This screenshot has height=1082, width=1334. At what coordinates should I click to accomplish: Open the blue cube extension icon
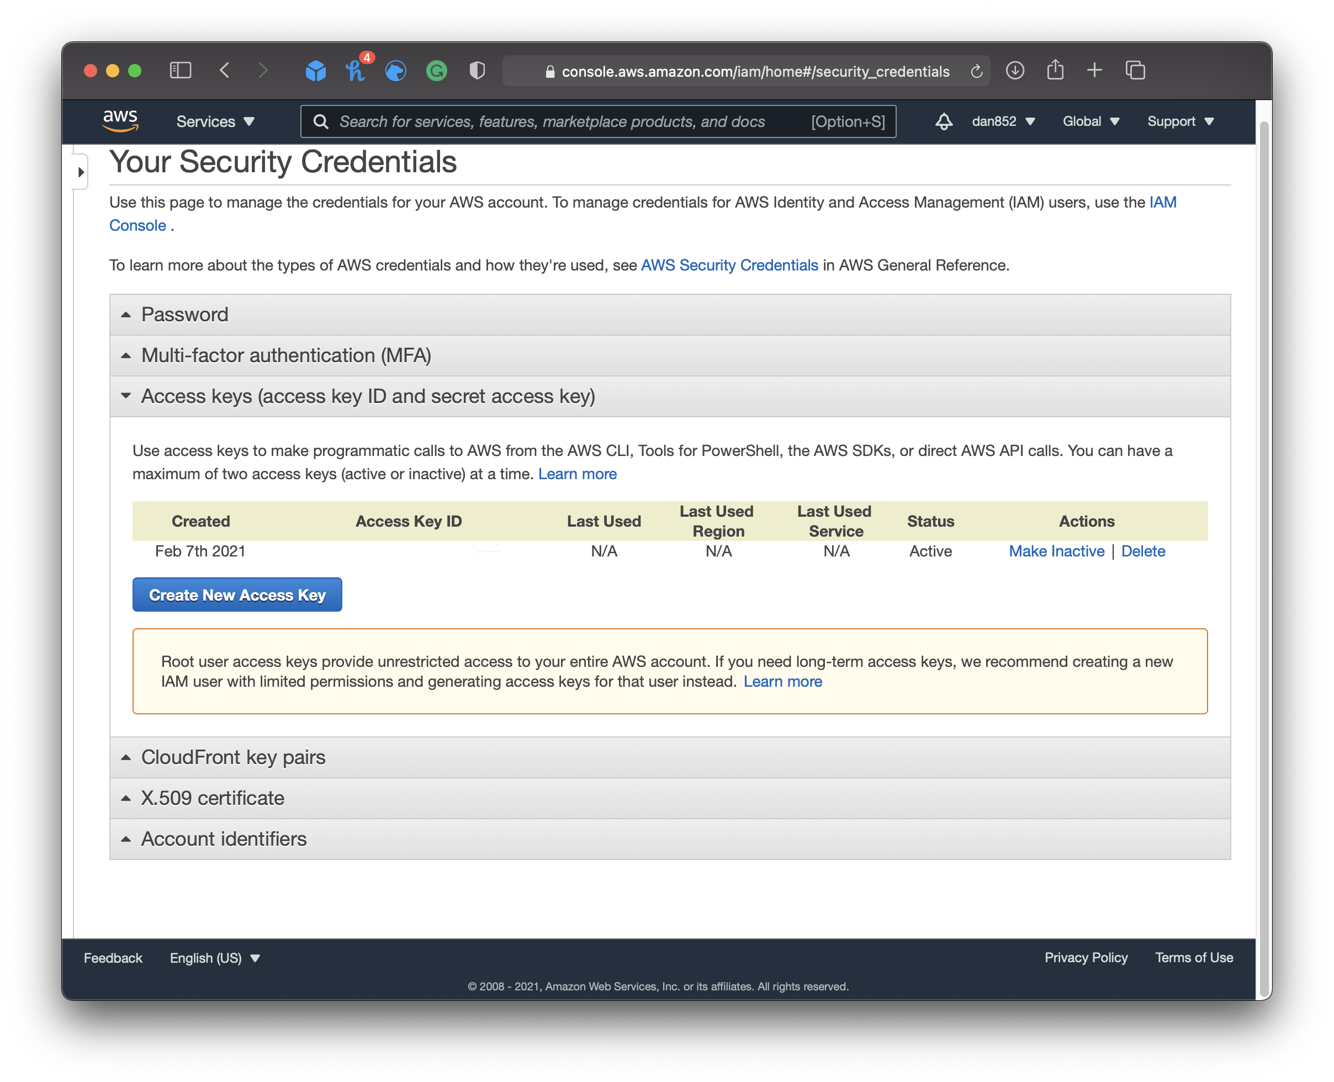coord(315,71)
